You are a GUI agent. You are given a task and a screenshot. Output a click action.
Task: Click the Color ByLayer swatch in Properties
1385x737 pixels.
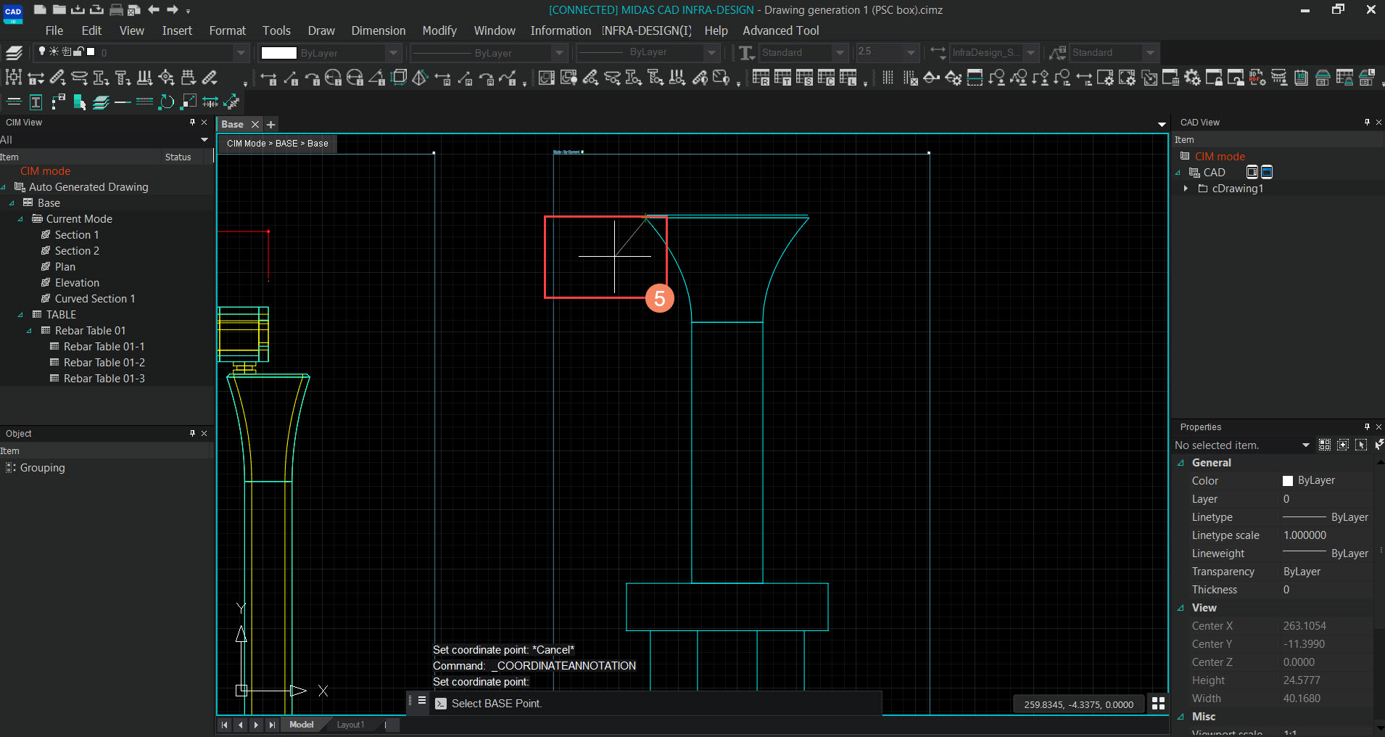(x=1288, y=481)
